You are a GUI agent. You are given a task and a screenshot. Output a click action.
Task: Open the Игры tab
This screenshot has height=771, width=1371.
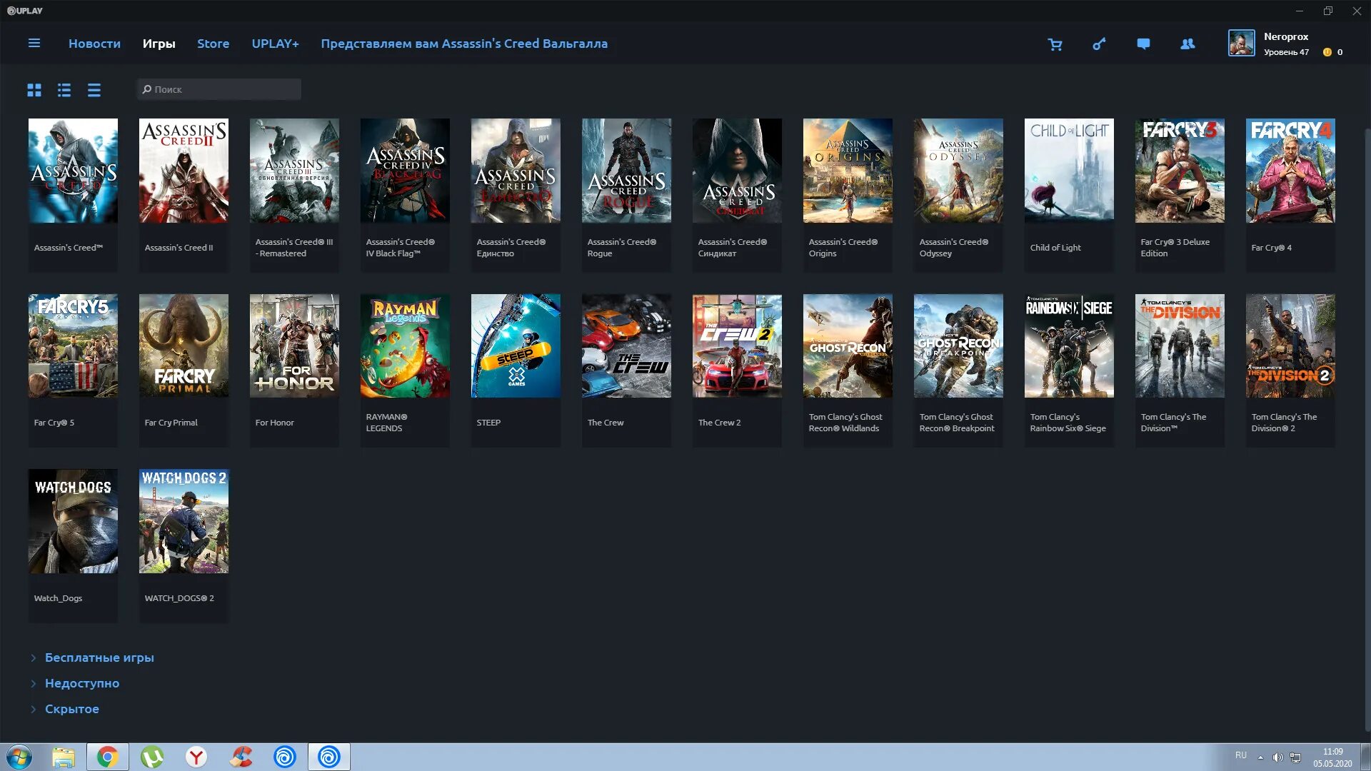[x=159, y=44]
